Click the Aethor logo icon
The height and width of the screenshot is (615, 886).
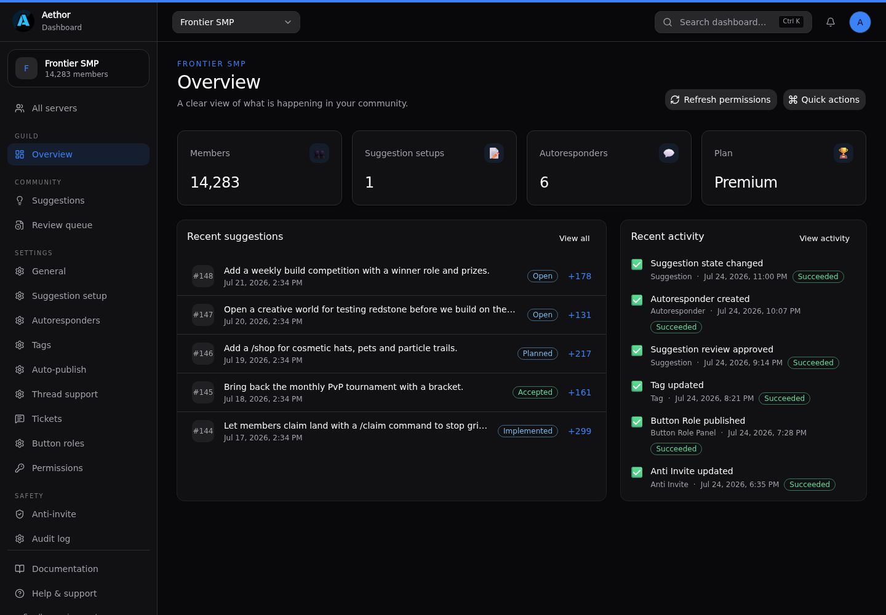[x=23, y=21]
